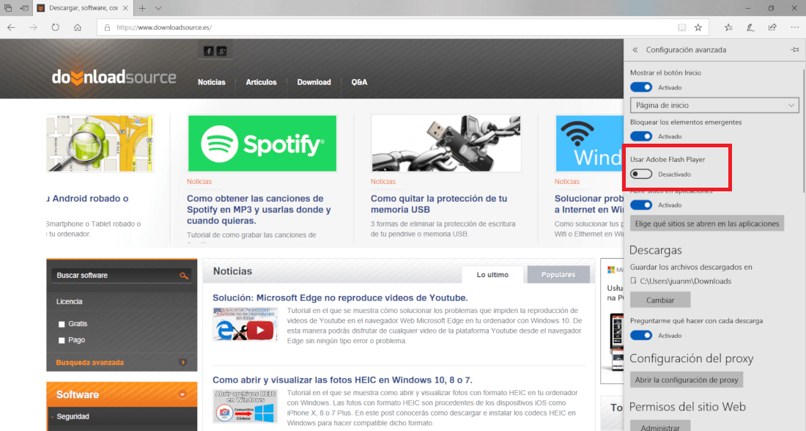Click the Edge YouTube article thumbnail
806x431 pixels.
pyautogui.click(x=245, y=325)
